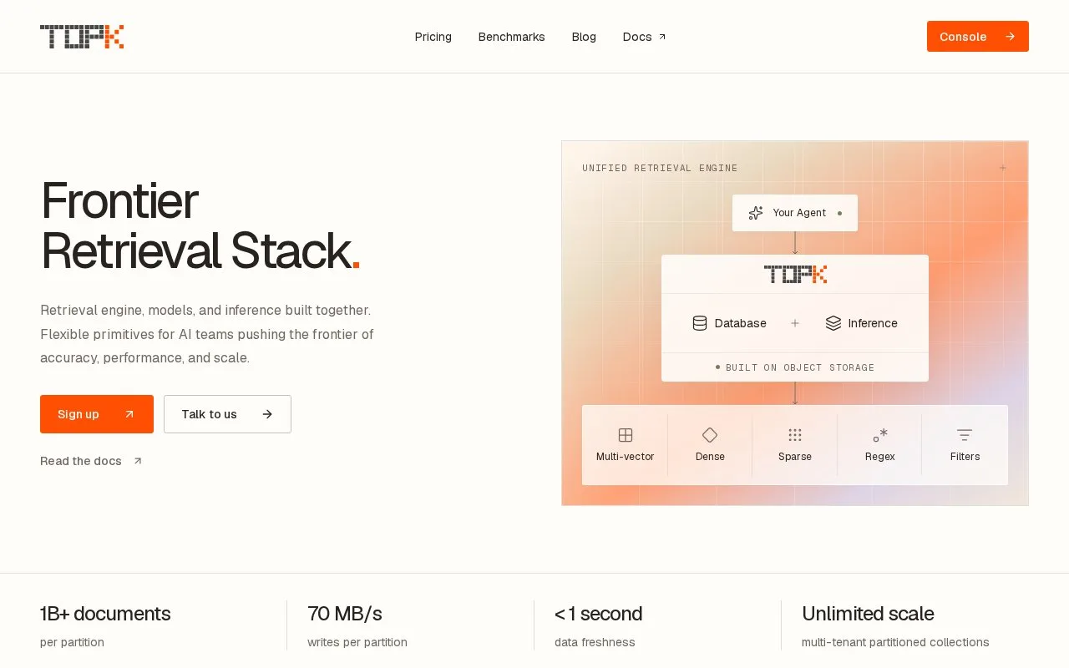This screenshot has width=1069, height=668.
Task: Click the "Unlimited scale" stat
Action: tap(868, 614)
